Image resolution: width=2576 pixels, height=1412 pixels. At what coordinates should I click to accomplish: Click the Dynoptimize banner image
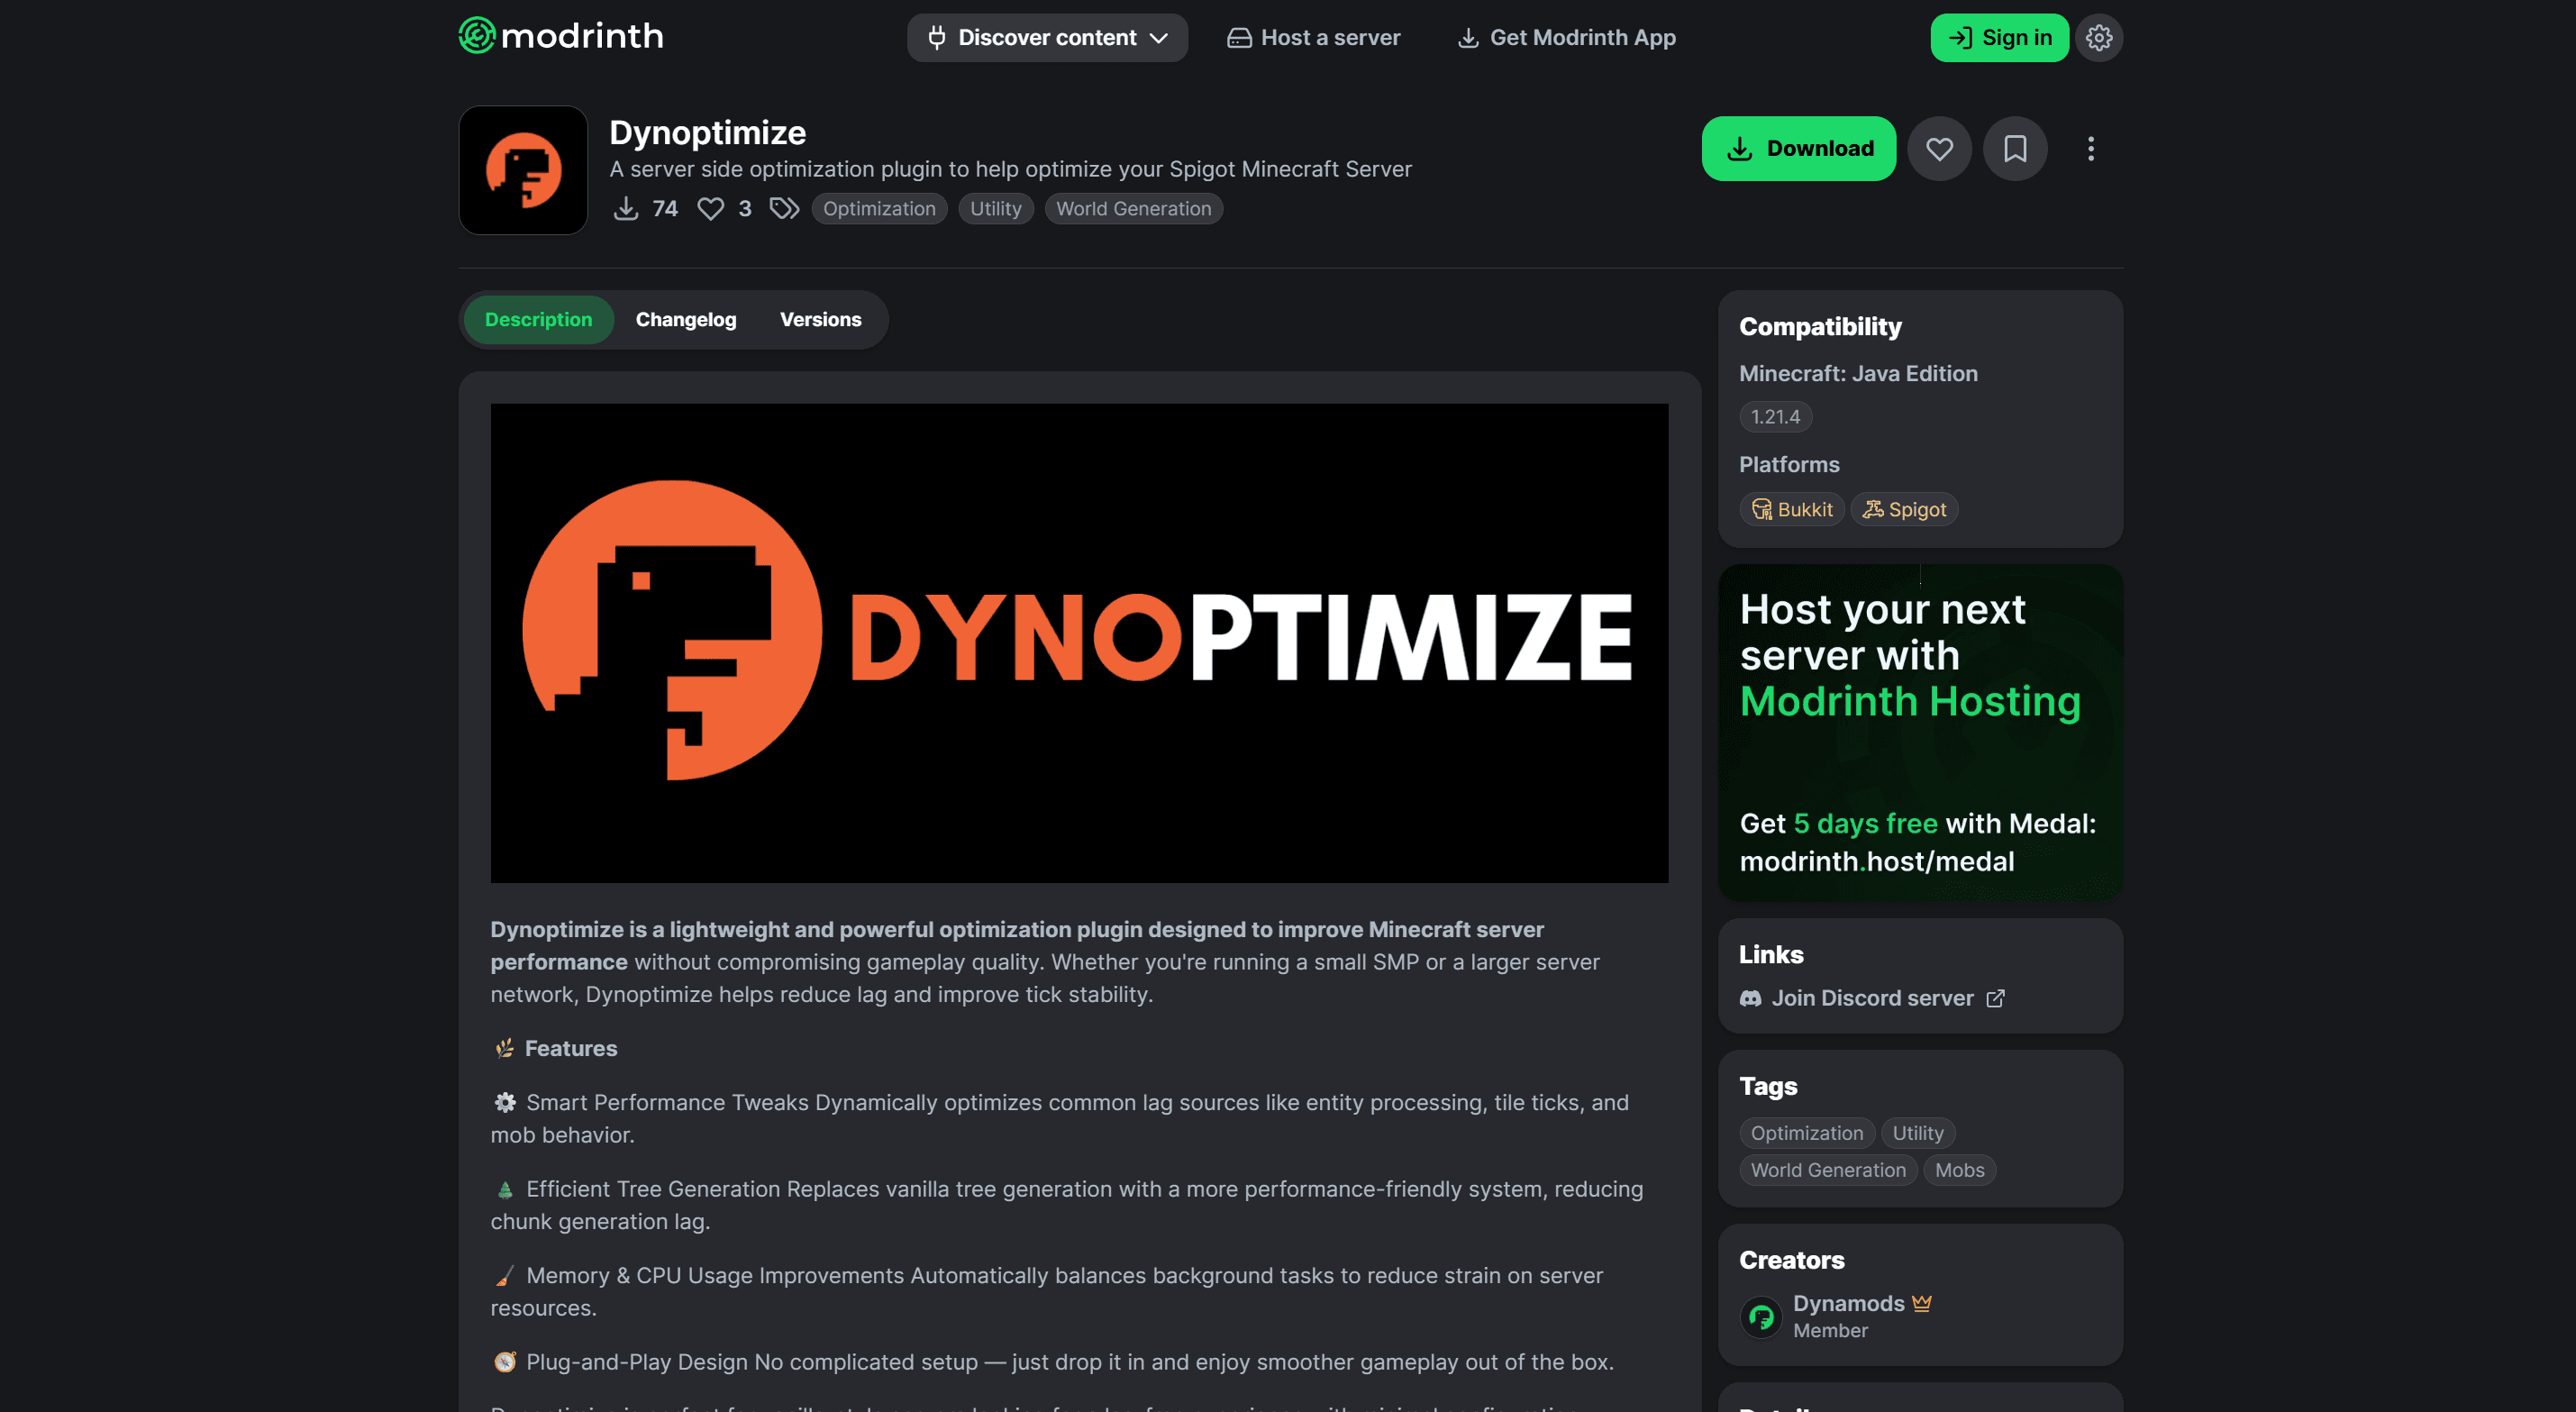[x=1079, y=642]
